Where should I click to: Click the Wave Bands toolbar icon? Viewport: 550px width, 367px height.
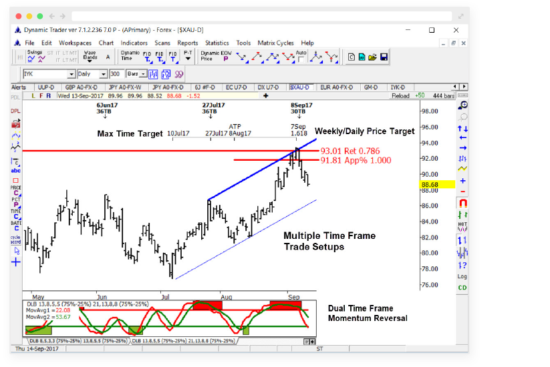click(90, 57)
